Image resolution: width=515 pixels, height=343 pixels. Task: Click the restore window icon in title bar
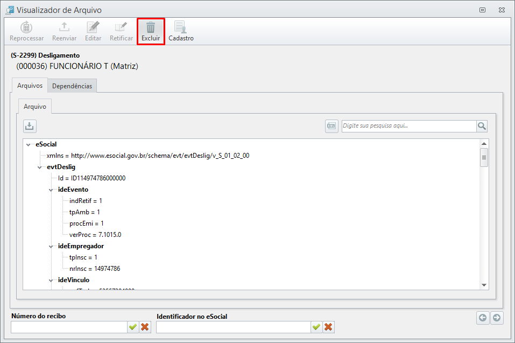482,10
